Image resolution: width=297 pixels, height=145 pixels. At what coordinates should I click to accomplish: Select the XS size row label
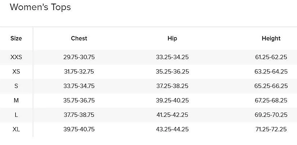(16, 71)
